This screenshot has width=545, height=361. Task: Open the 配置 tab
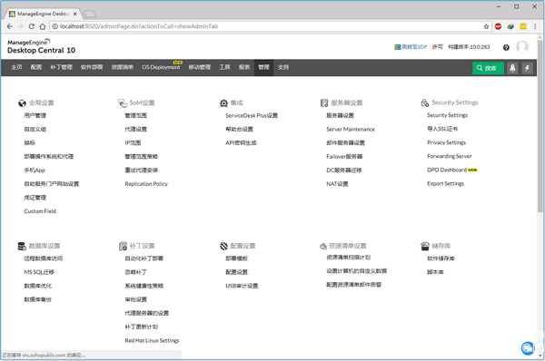[x=36, y=67]
